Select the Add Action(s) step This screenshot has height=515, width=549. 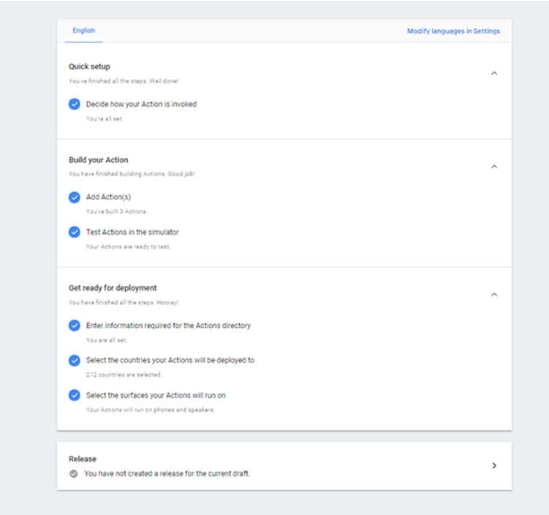[108, 197]
